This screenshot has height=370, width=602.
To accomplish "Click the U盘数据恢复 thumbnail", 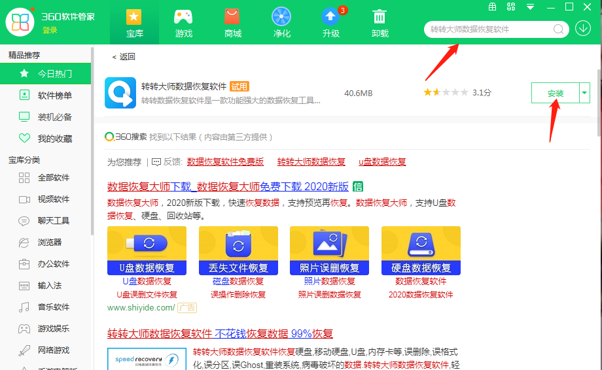I will 147,251.
